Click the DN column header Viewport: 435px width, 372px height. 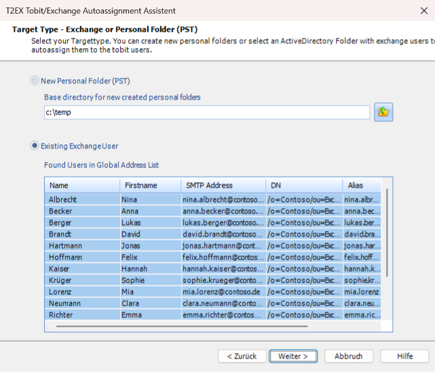pyautogui.click(x=304, y=185)
